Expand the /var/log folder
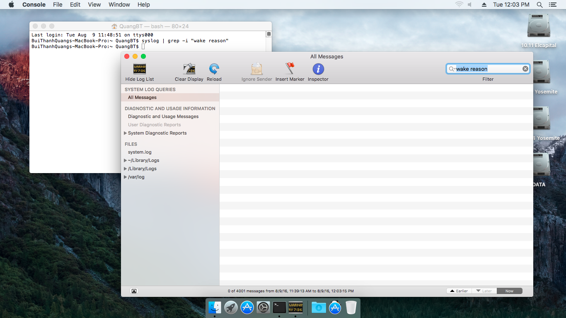 [x=126, y=177]
